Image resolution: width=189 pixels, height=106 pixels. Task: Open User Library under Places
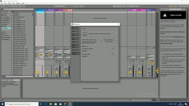[6, 36]
